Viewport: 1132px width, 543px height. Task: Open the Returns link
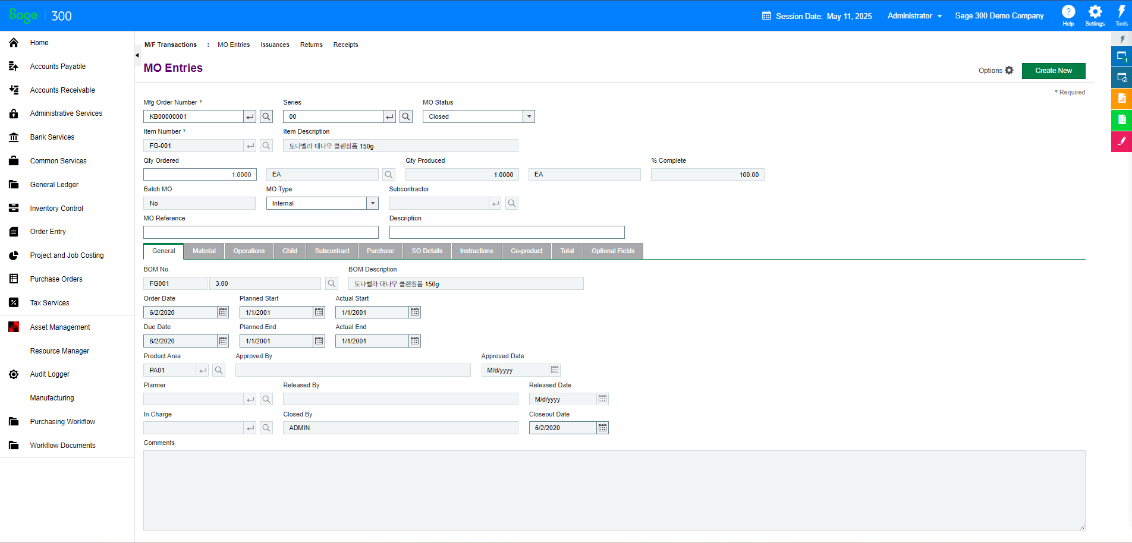pyautogui.click(x=311, y=45)
